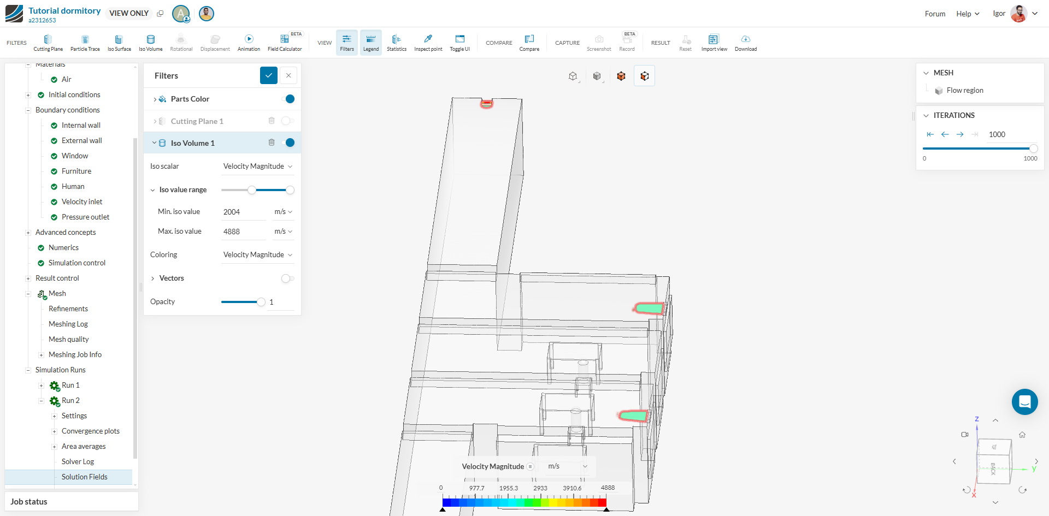Turn on the Vectors switch
The width and height of the screenshot is (1049, 516).
coord(287,278)
